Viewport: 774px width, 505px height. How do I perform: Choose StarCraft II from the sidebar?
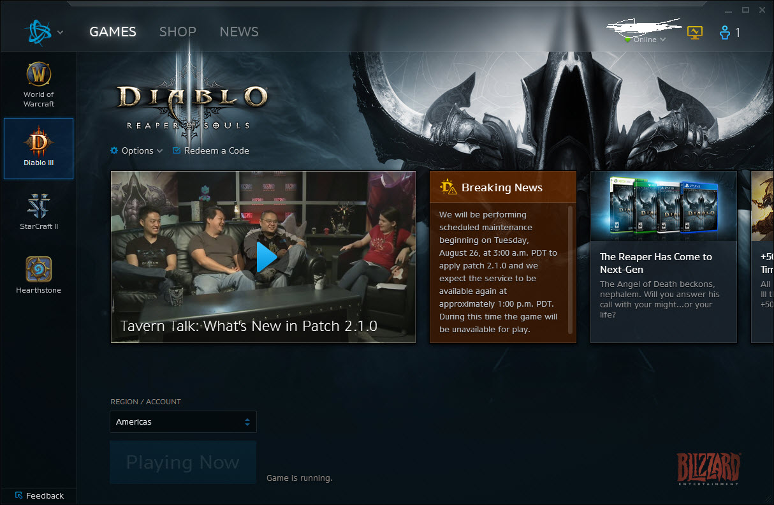[39, 212]
